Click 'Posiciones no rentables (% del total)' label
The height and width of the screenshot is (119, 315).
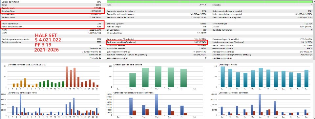tap(228, 42)
